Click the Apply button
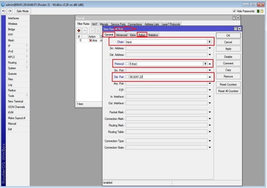Screen dimensions: 267x188 228,49
